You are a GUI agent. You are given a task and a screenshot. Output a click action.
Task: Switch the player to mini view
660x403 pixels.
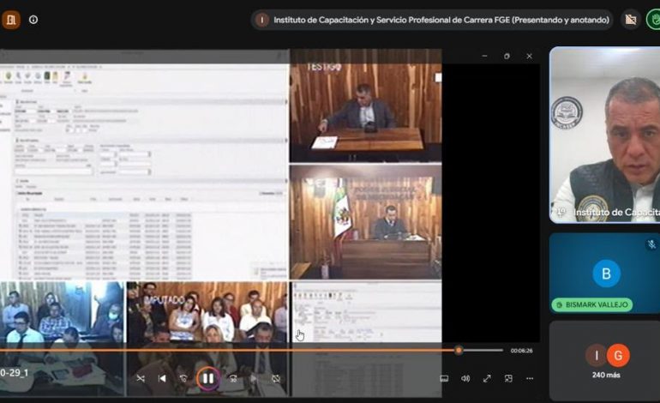[x=508, y=379]
